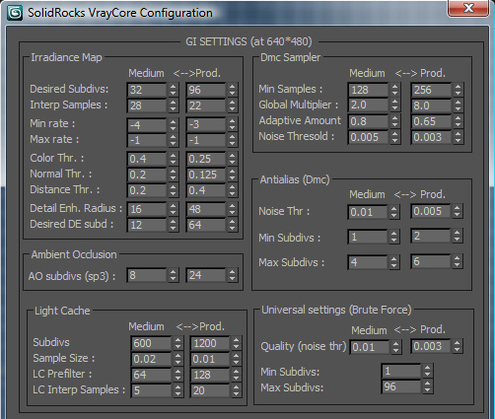
Task: Adjust Medium Desired Subdivs spinner arrows
Action: [x=173, y=90]
